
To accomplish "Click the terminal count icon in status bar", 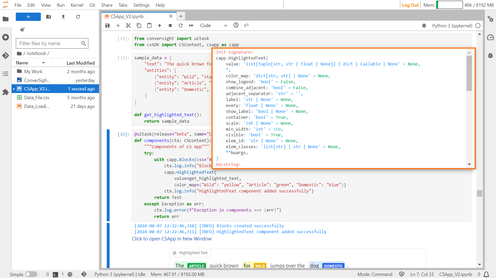I will [55, 274].
